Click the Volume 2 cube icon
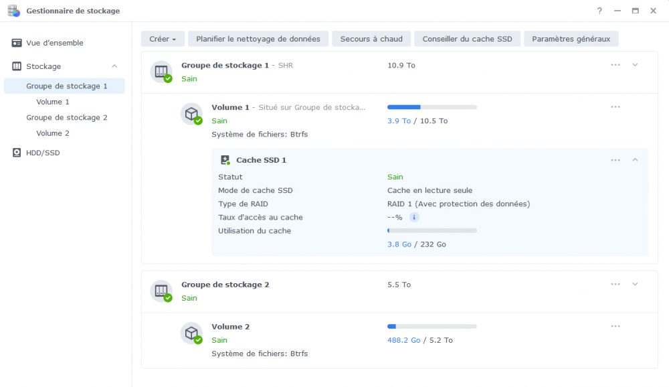 point(191,333)
